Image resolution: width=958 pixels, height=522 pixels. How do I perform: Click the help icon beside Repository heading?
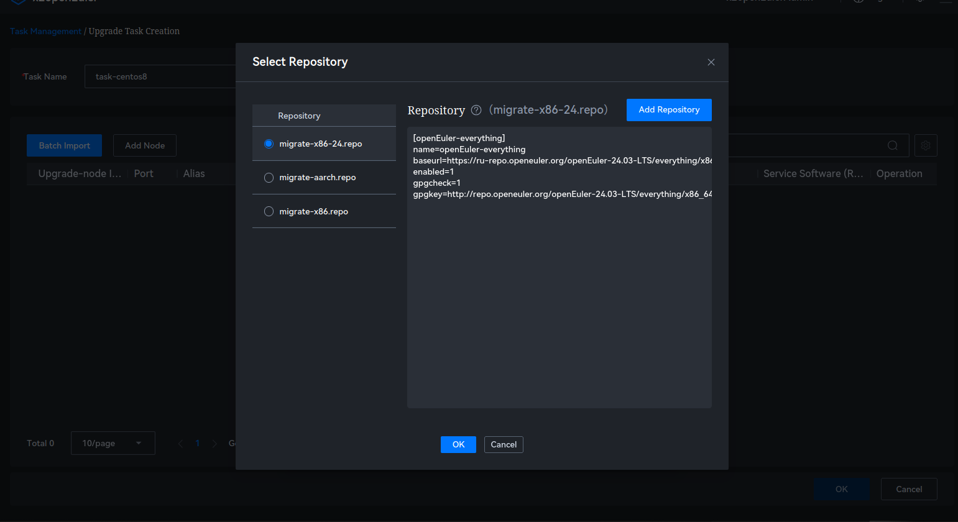pos(476,111)
